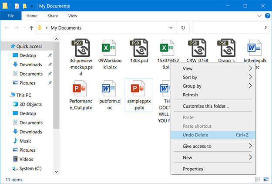272x184 pixels.
Task: Open the File ribbon tab
Action: pos(11,16)
